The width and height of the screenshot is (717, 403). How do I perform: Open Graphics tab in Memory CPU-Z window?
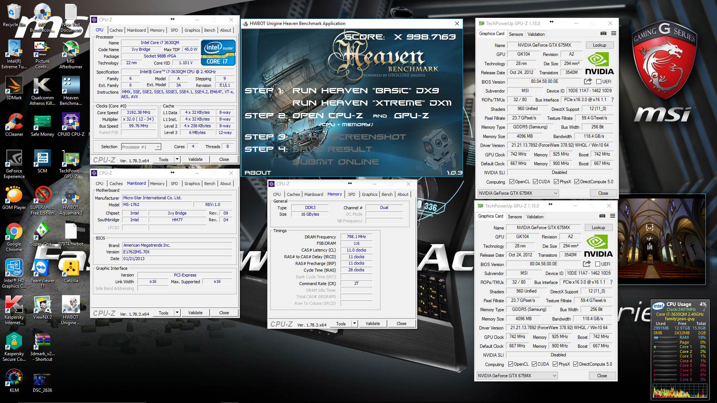pyautogui.click(x=369, y=194)
